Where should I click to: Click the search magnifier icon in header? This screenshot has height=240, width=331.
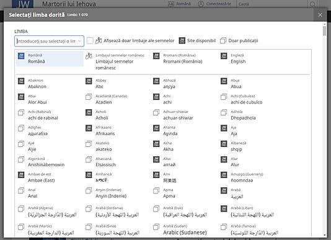pyautogui.click(x=312, y=4)
